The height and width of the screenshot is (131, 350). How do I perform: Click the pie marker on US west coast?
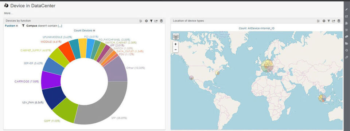[x=191, y=78]
